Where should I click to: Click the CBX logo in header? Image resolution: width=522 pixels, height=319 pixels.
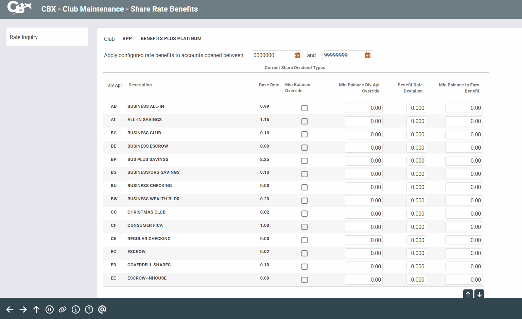pos(19,8)
